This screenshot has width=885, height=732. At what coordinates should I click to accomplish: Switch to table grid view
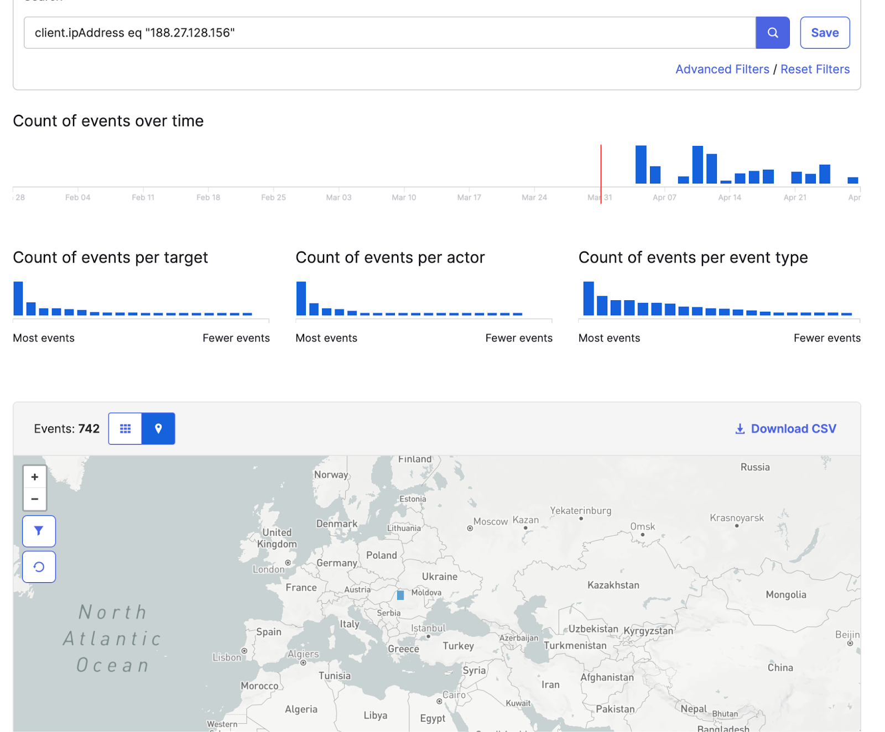126,428
